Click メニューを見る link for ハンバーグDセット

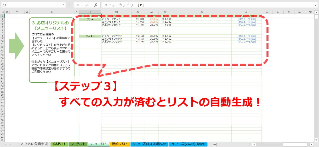click(x=247, y=36)
